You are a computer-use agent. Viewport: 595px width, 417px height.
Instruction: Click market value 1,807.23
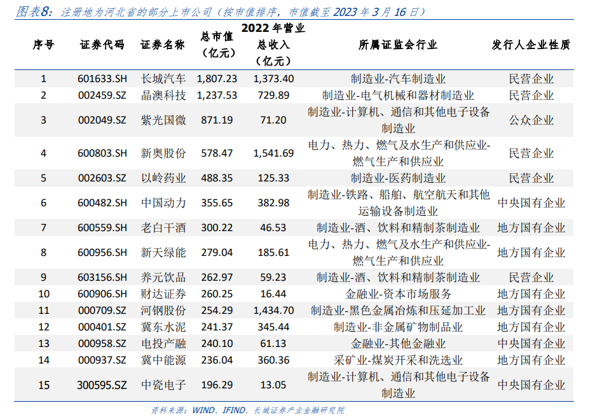point(217,79)
